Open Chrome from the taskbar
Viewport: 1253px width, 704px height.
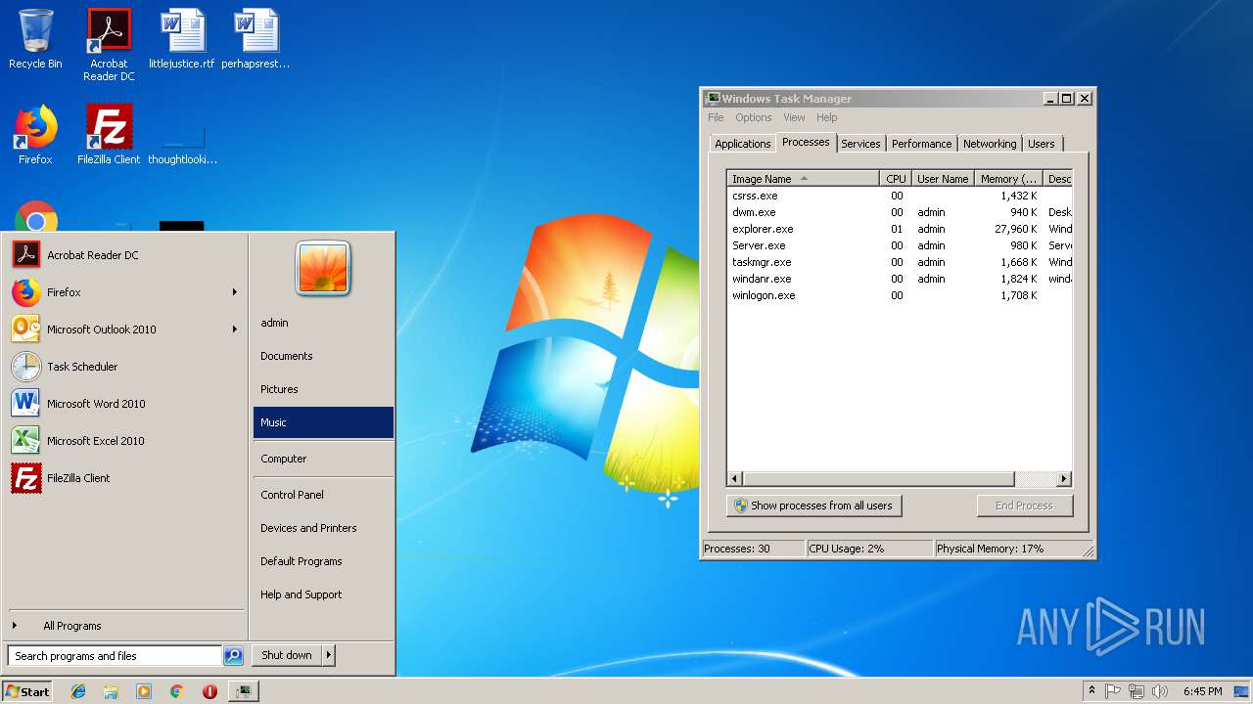pyautogui.click(x=176, y=691)
